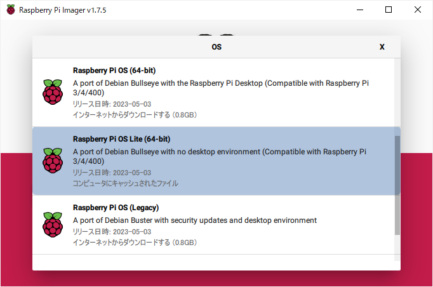Click the Debian Buster security updates description
The height and width of the screenshot is (287, 433).
[x=195, y=220]
